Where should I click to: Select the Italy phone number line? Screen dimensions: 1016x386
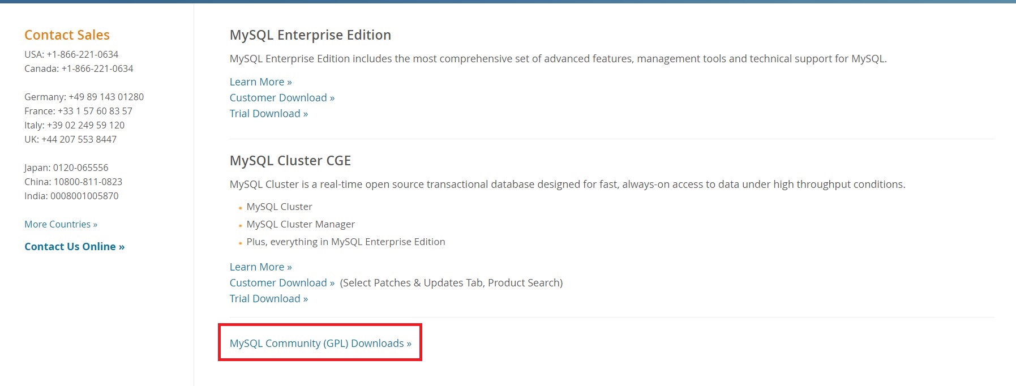click(74, 125)
